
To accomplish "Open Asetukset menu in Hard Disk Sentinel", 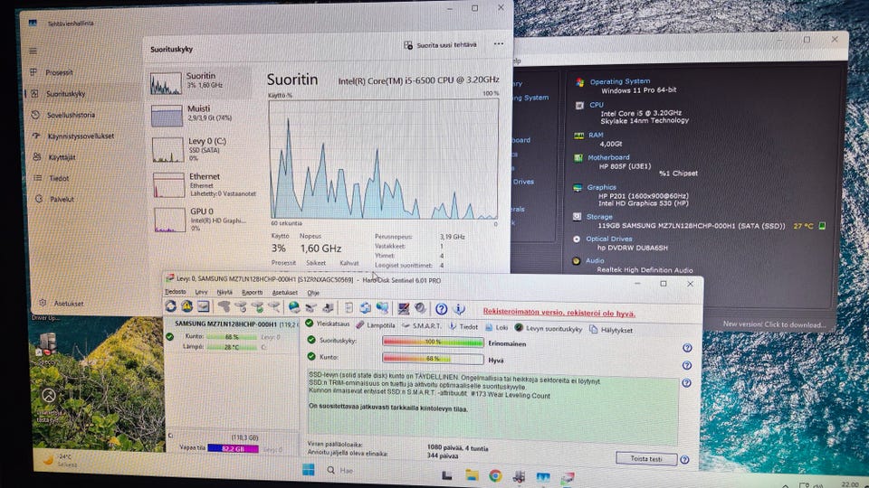I will (285, 292).
